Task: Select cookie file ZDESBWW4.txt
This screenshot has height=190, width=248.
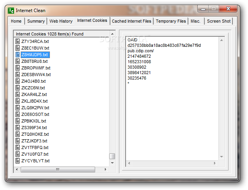Action: 36,75
